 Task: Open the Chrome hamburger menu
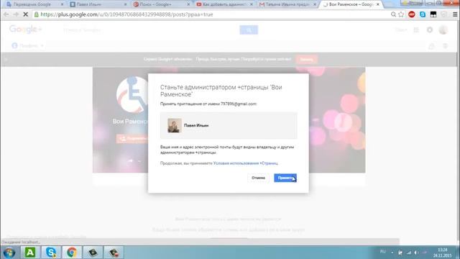(x=455, y=14)
